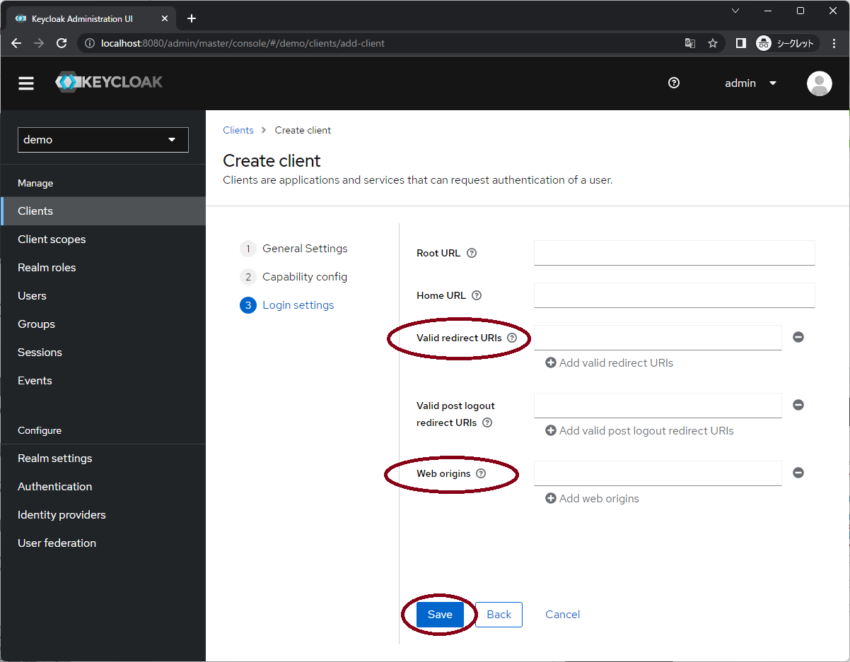850x662 pixels.
Task: Show help for Valid redirect URIs
Action: tap(512, 338)
